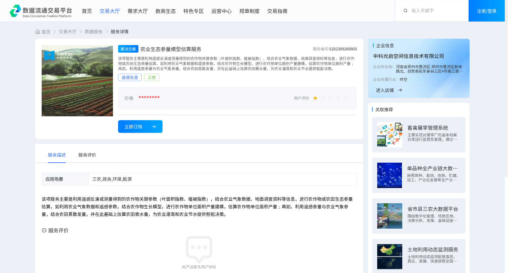508x273 pixels.
Task: Click the arrow next to 进入店铺
Action: (x=400, y=90)
